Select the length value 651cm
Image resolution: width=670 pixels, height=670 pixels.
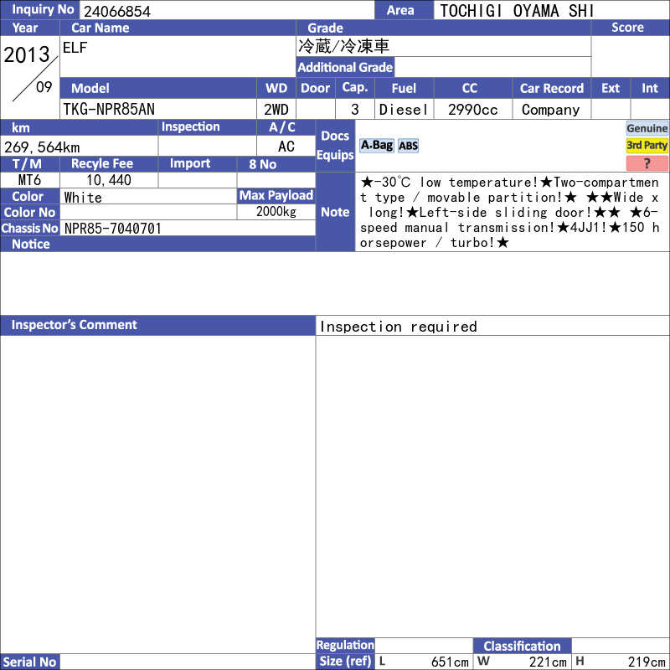pyautogui.click(x=450, y=662)
